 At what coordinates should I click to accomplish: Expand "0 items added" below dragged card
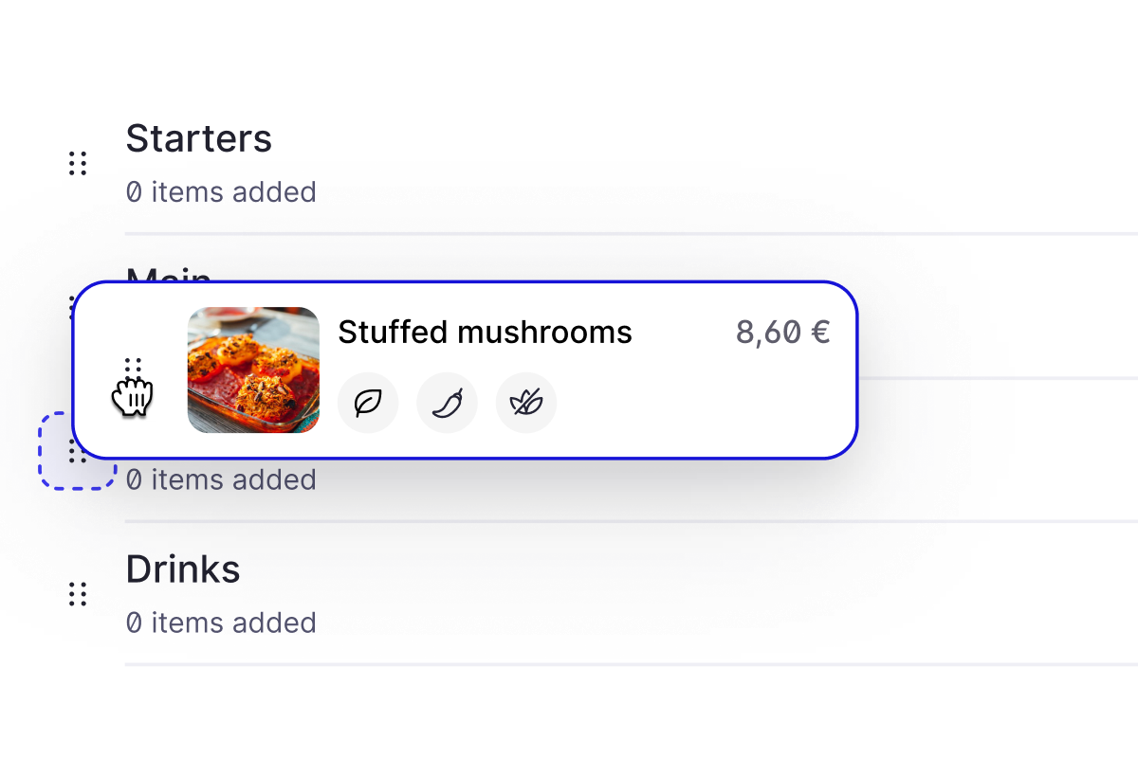coord(221,479)
